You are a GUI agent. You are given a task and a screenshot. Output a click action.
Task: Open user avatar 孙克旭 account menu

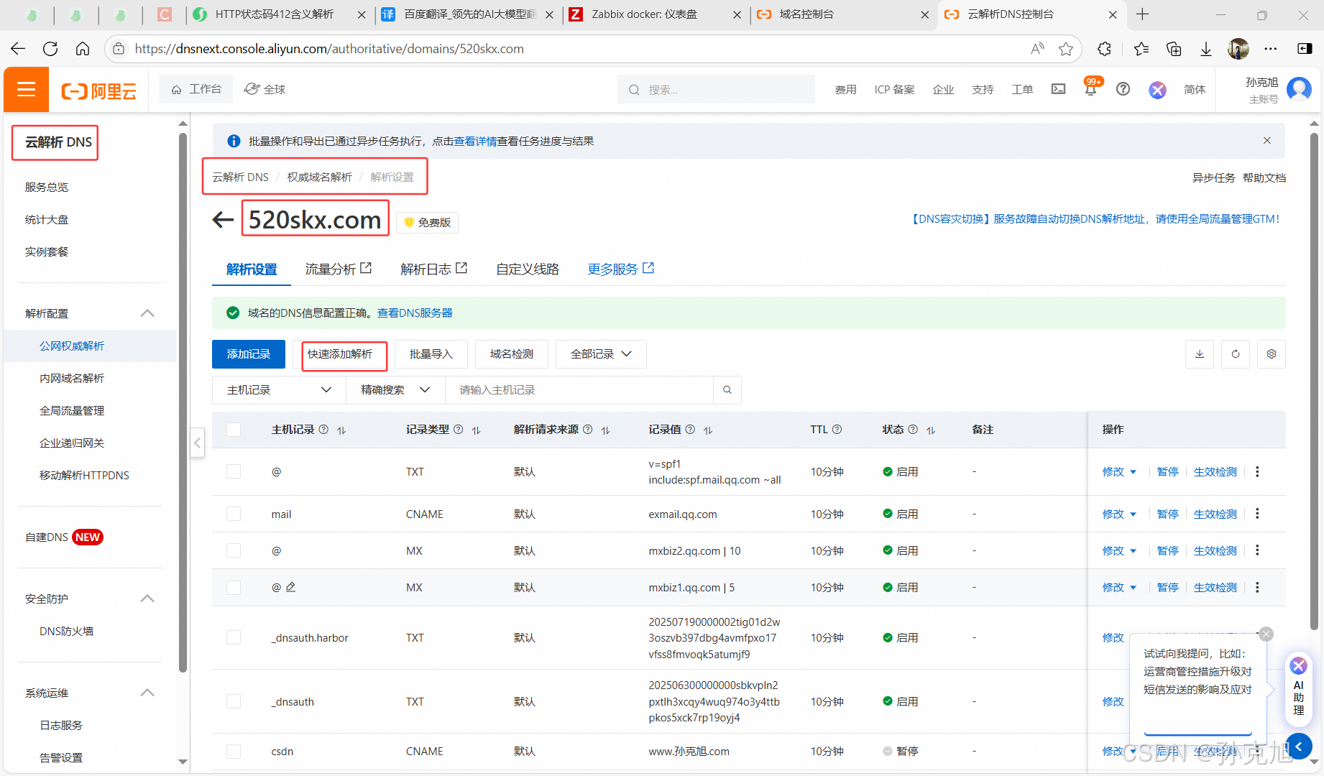pos(1299,90)
